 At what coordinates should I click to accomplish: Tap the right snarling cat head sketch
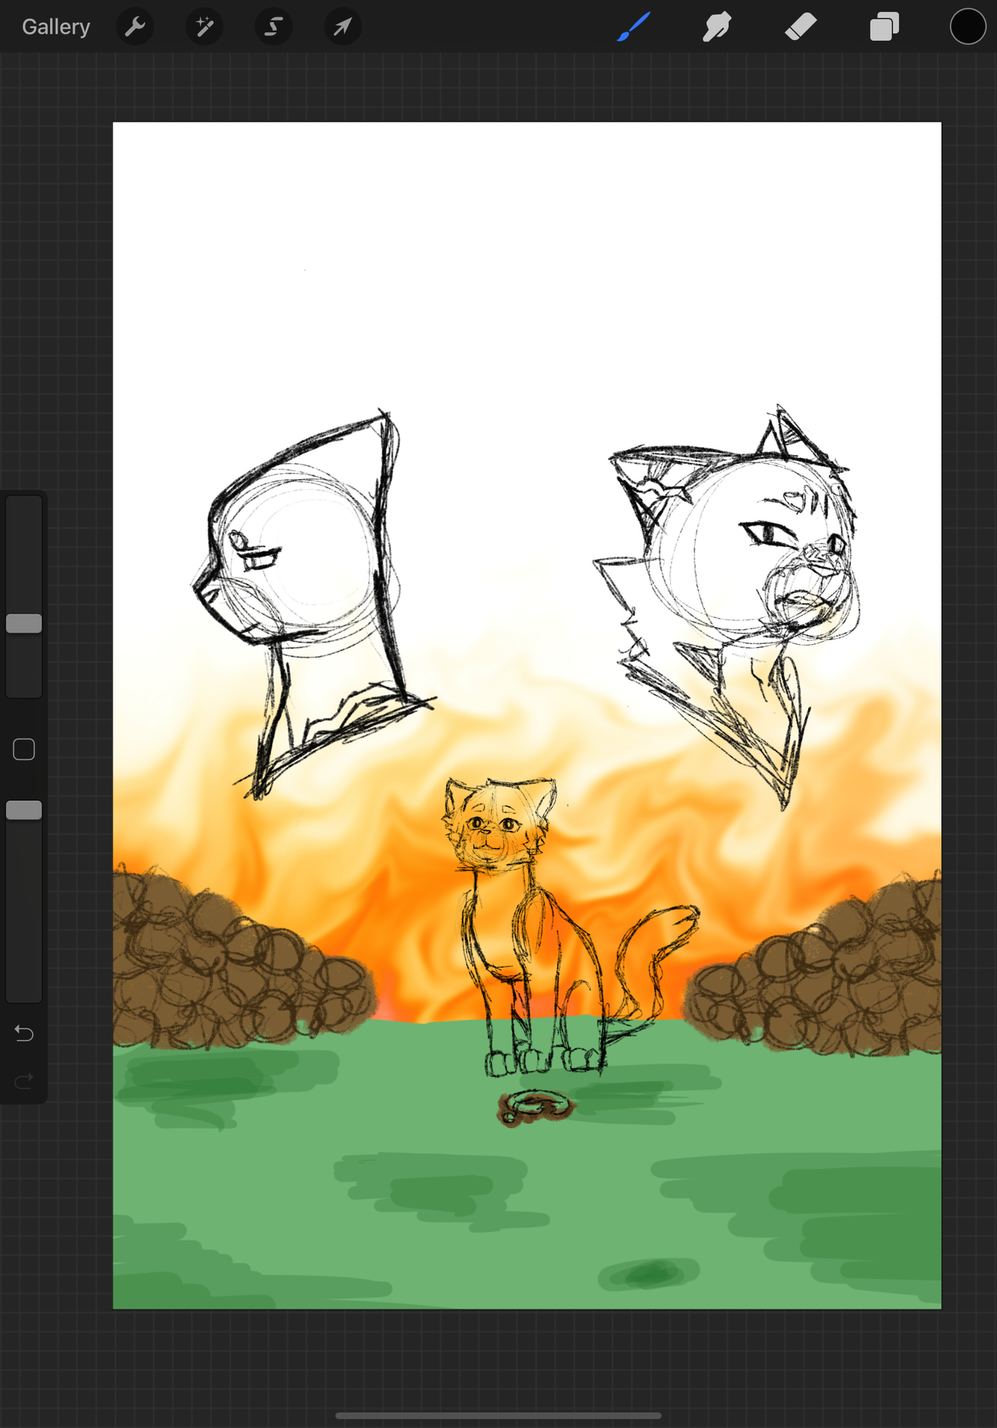point(729,606)
